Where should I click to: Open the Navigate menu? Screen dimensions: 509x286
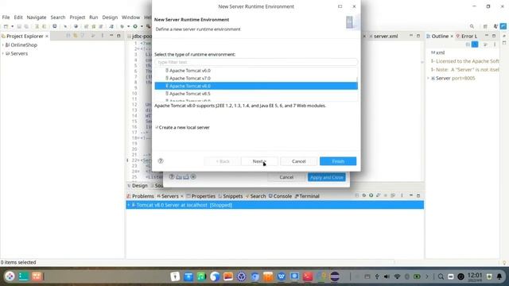[x=37, y=17]
